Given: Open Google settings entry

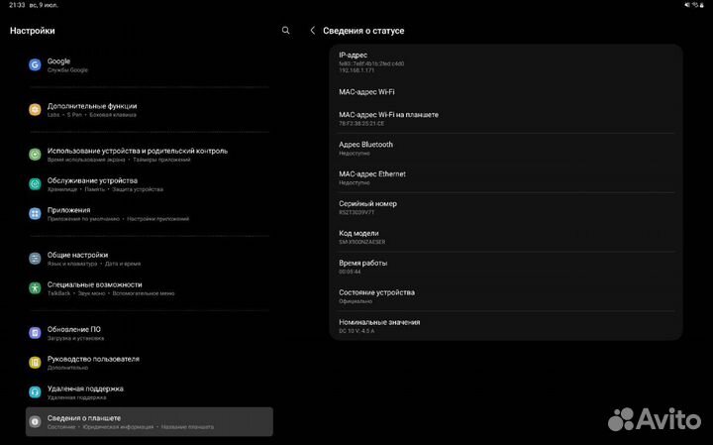Looking at the screenshot, I should point(150,65).
